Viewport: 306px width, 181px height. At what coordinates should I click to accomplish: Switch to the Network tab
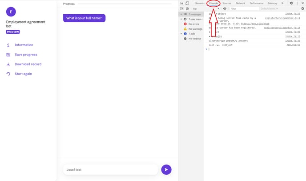point(240,3)
